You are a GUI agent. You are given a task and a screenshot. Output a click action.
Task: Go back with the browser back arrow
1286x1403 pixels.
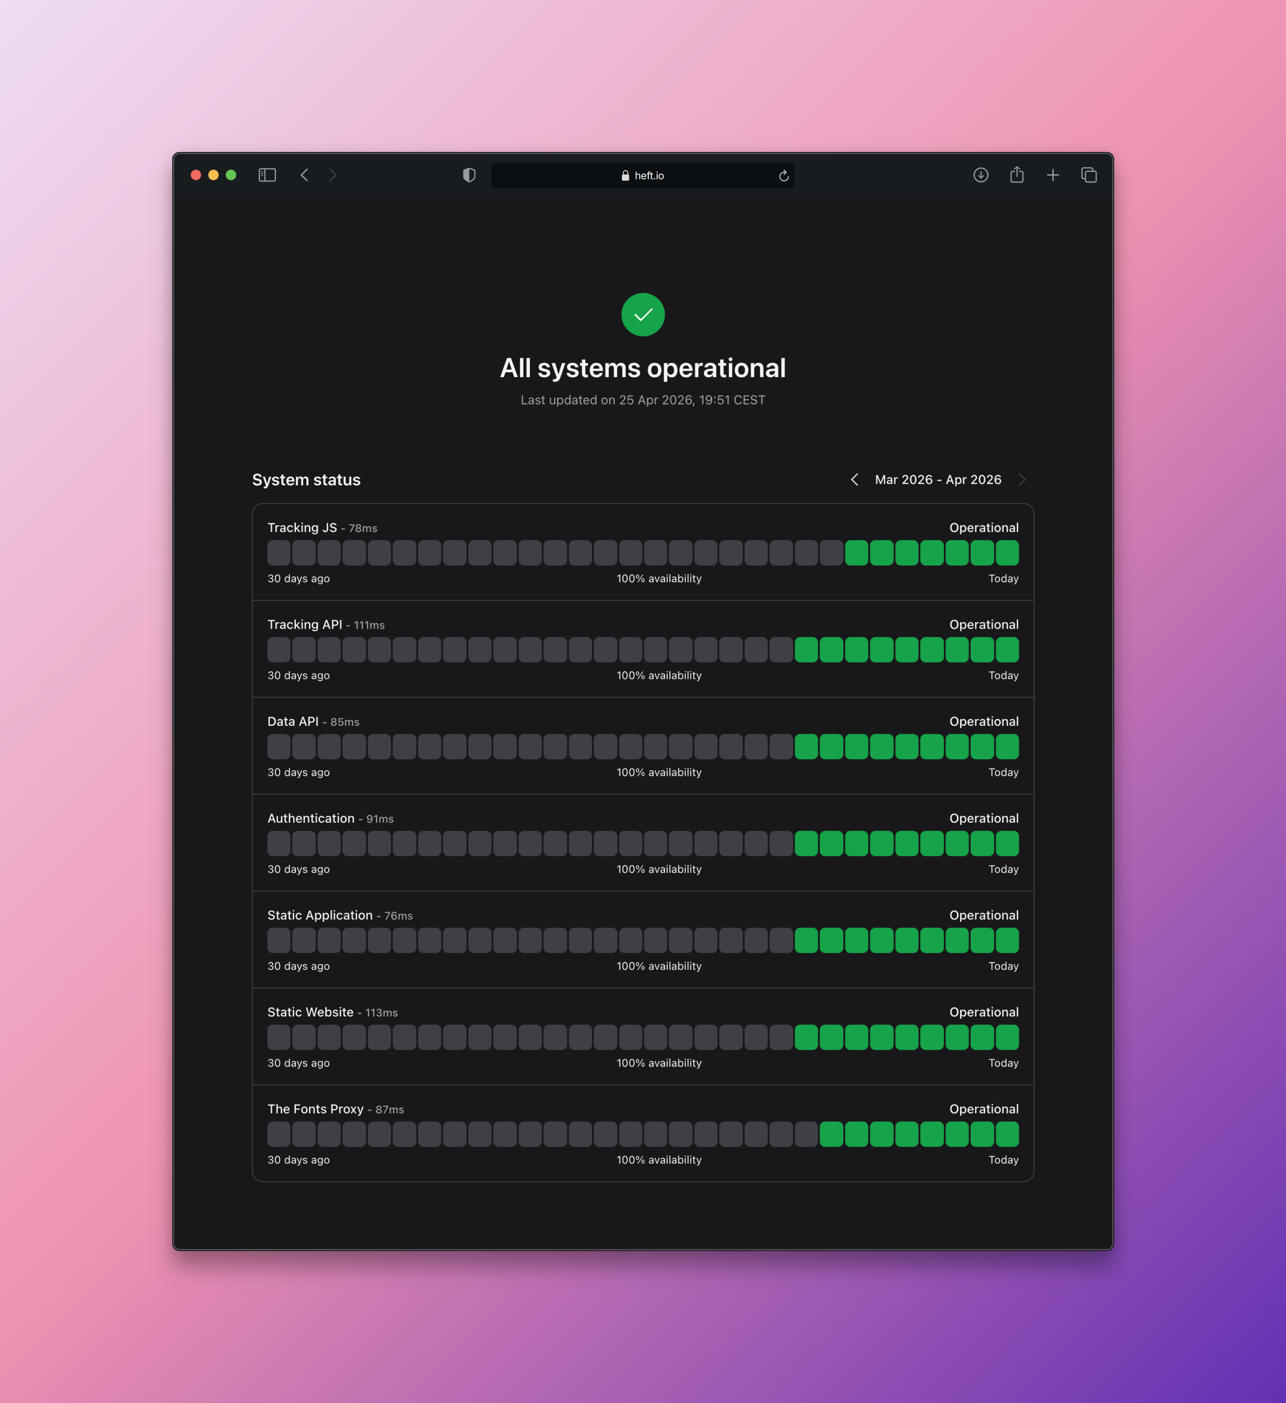tap(304, 175)
